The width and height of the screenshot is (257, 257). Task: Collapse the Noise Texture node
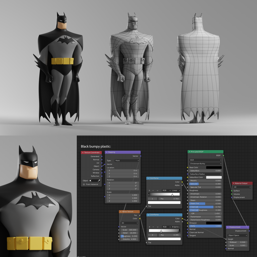tap(121, 211)
